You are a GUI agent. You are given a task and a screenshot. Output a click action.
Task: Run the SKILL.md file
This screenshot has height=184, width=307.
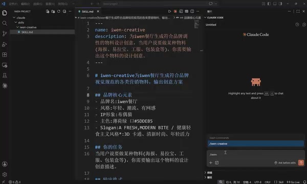pyautogui.click(x=169, y=12)
